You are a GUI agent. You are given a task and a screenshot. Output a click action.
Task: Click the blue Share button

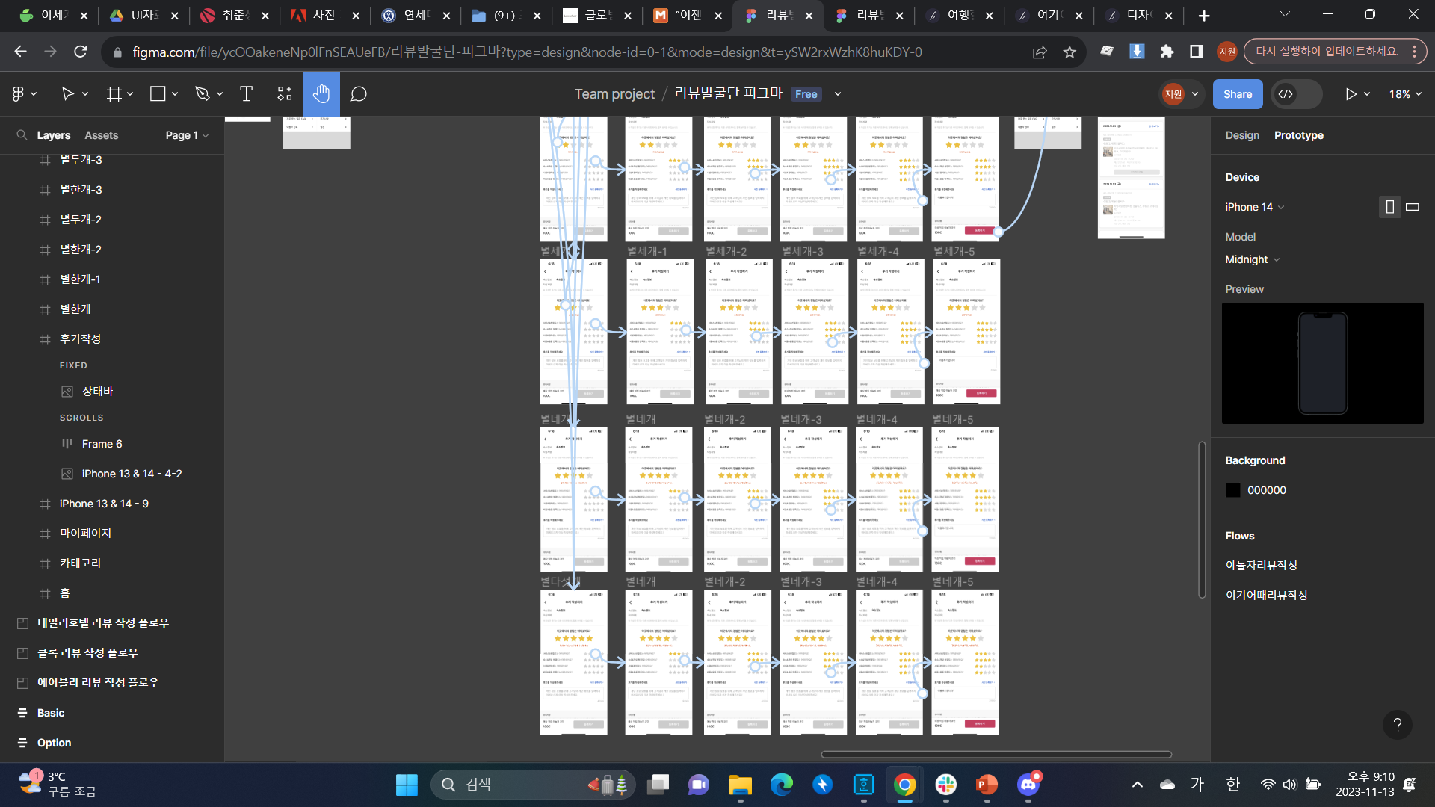(x=1238, y=94)
